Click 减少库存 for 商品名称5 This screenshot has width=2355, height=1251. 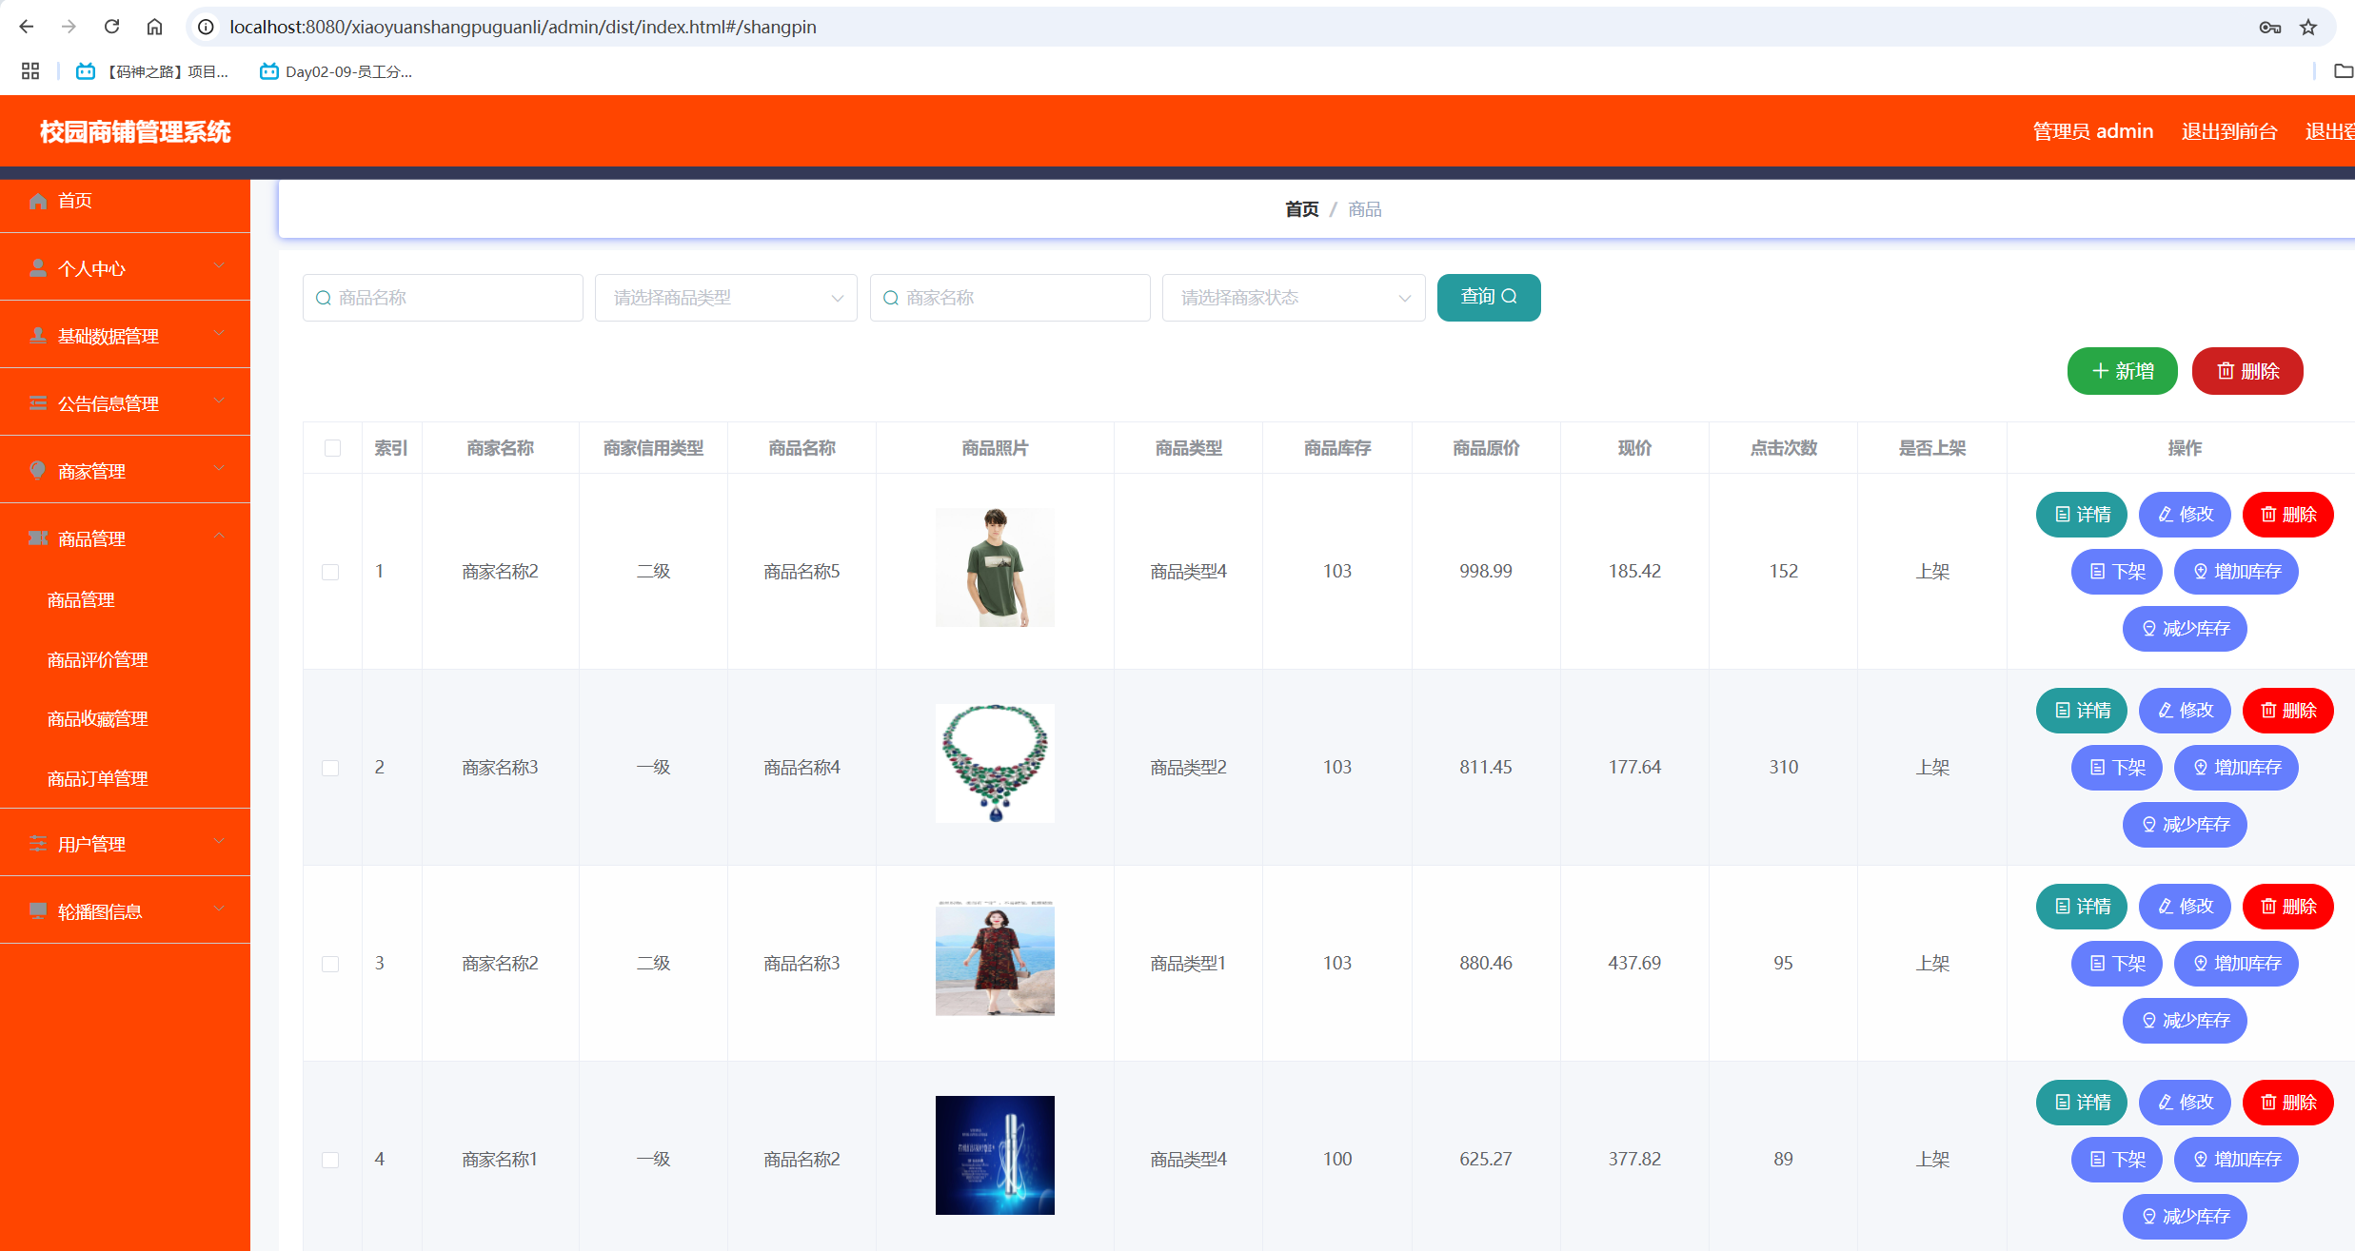coord(2185,629)
